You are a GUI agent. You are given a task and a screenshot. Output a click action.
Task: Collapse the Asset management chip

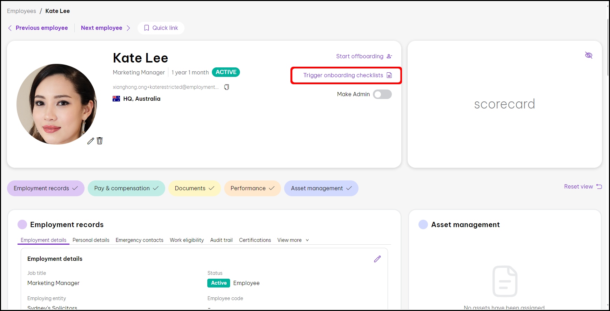pyautogui.click(x=321, y=188)
